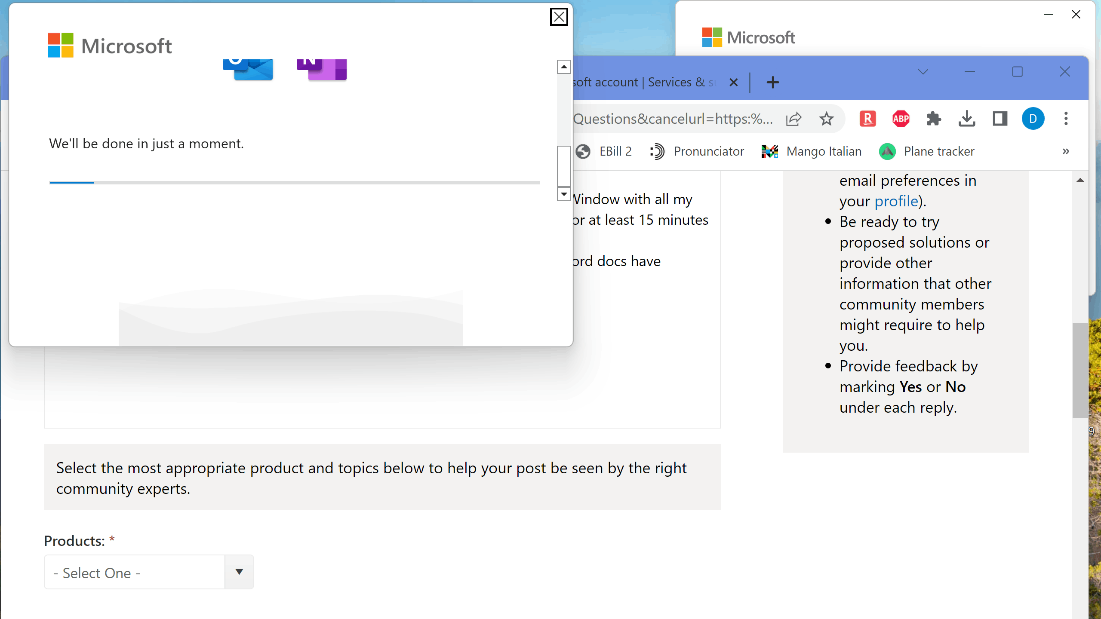Open the Rakuten extension
The width and height of the screenshot is (1101, 619).
[x=868, y=119]
